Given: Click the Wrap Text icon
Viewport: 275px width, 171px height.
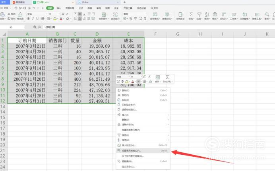Looking at the screenshot, I should pyautogui.click(x=115, y=14).
